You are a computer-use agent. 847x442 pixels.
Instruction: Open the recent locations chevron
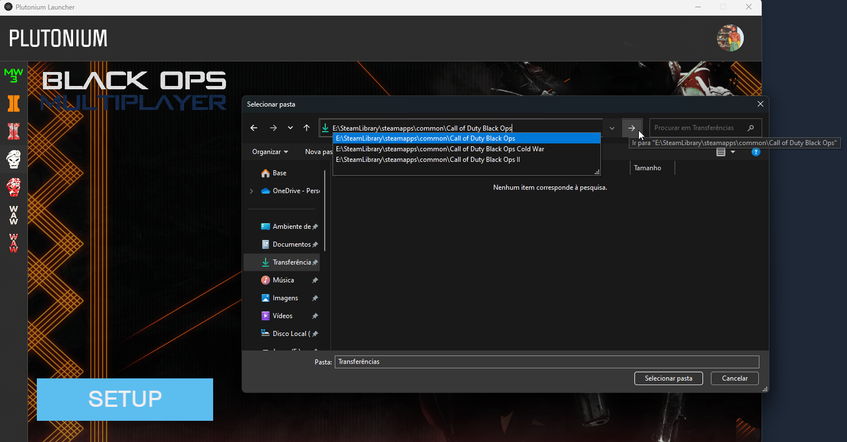coord(290,128)
